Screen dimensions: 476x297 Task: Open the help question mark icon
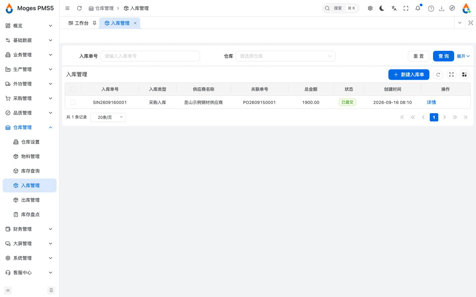pyautogui.click(x=431, y=9)
